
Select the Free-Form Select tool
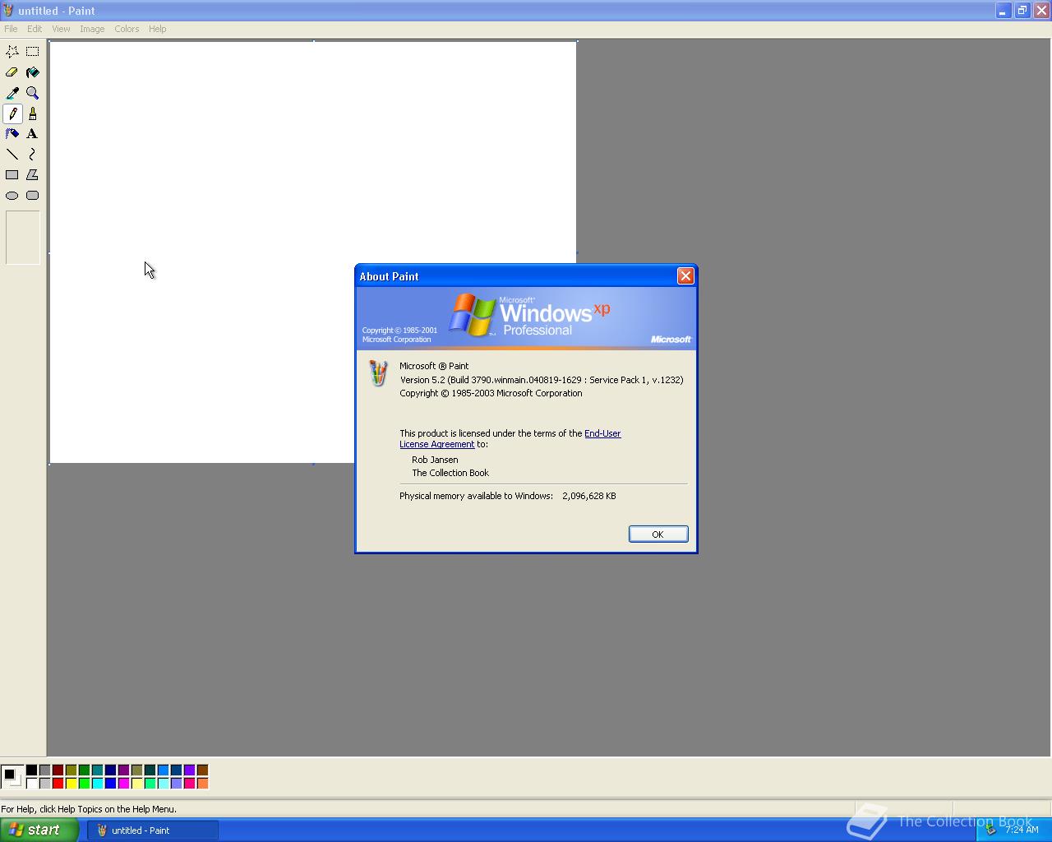click(12, 51)
